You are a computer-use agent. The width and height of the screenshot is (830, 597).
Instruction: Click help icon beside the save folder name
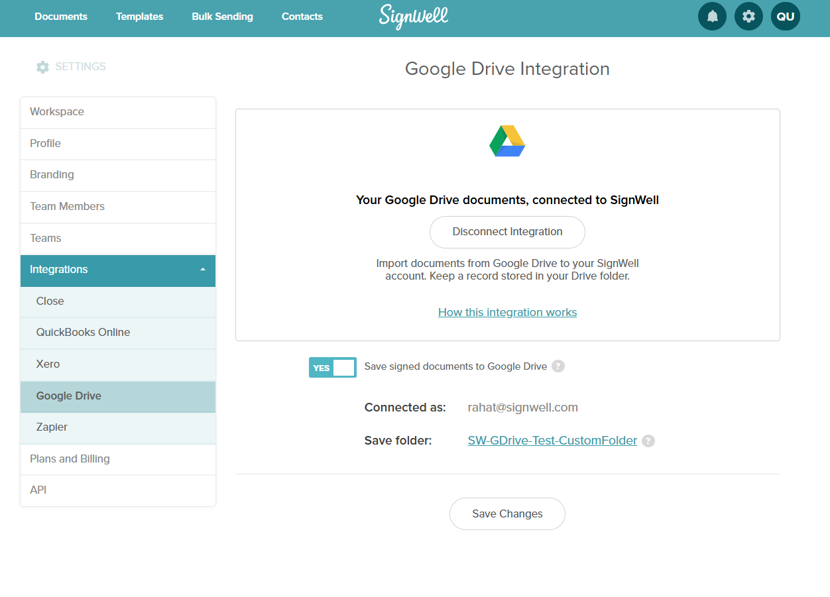(x=648, y=441)
